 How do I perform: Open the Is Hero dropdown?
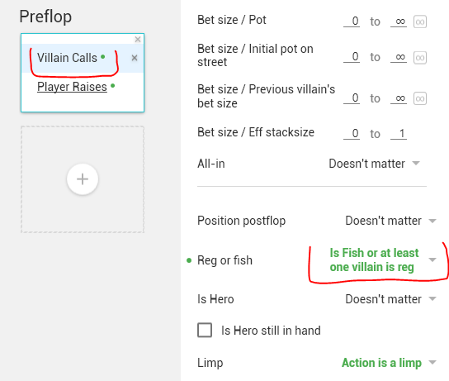coord(391,299)
